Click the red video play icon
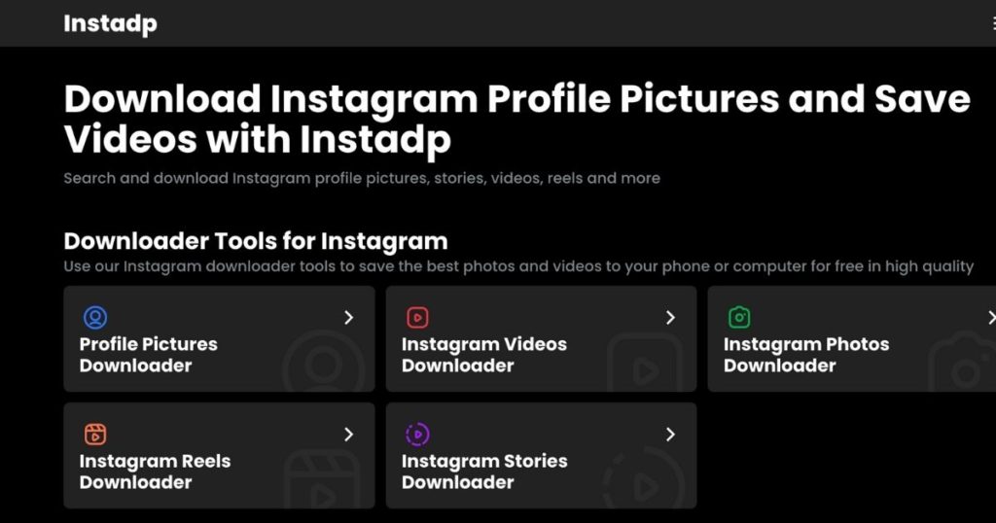This screenshot has width=996, height=523. pyautogui.click(x=417, y=317)
